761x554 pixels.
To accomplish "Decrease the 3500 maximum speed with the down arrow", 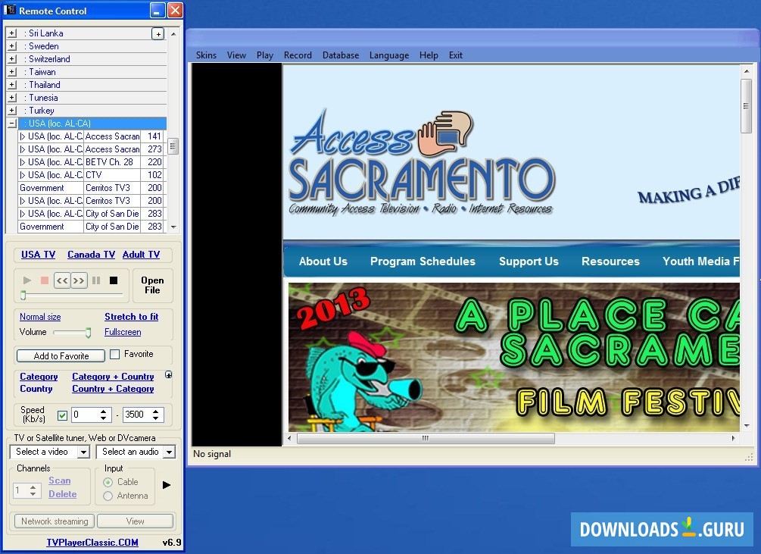I will coord(155,418).
